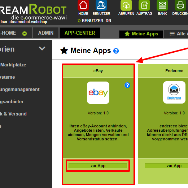This screenshot has width=188, height=188.
Task: Open the BANK money icon
Action: click(x=162, y=5)
